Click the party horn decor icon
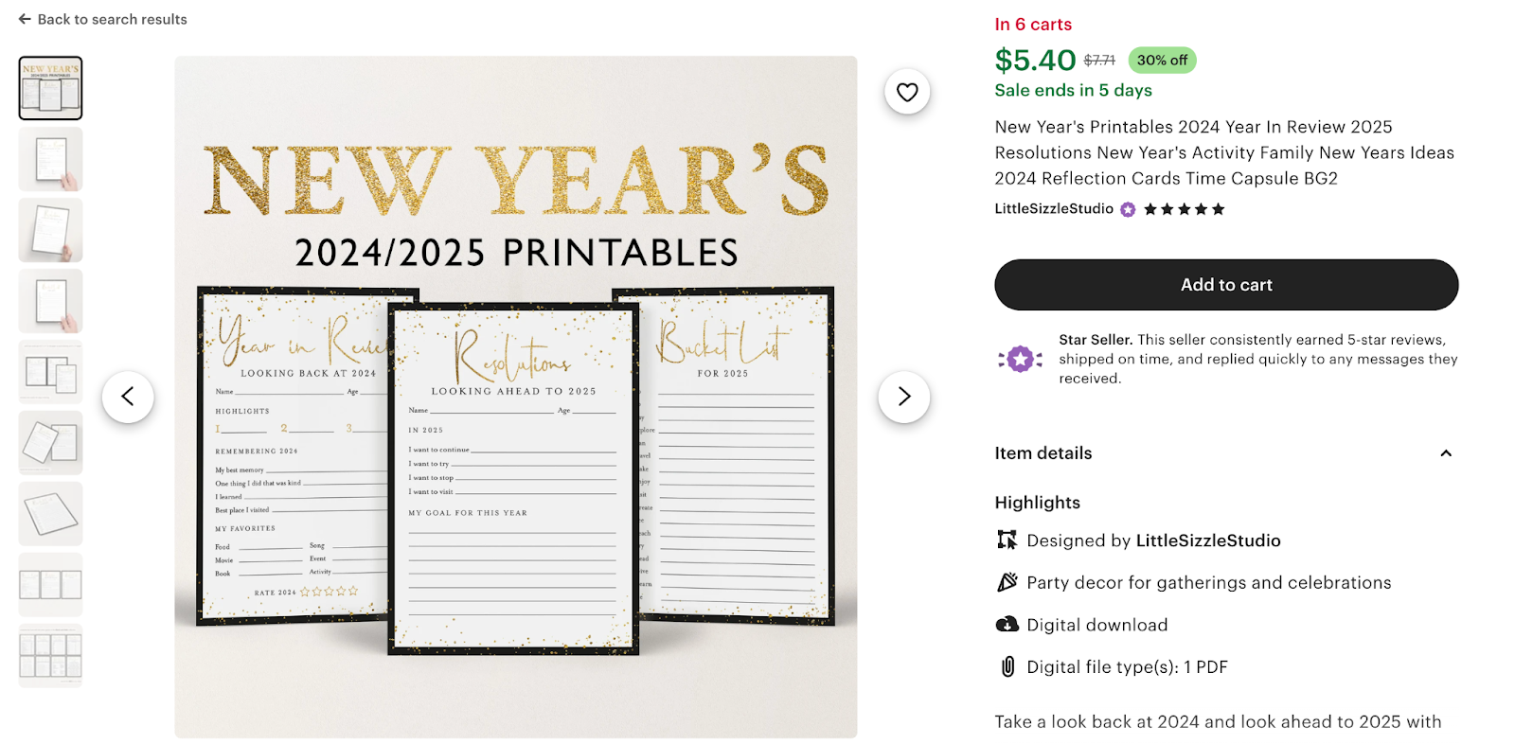The height and width of the screenshot is (744, 1515). coord(1006,582)
